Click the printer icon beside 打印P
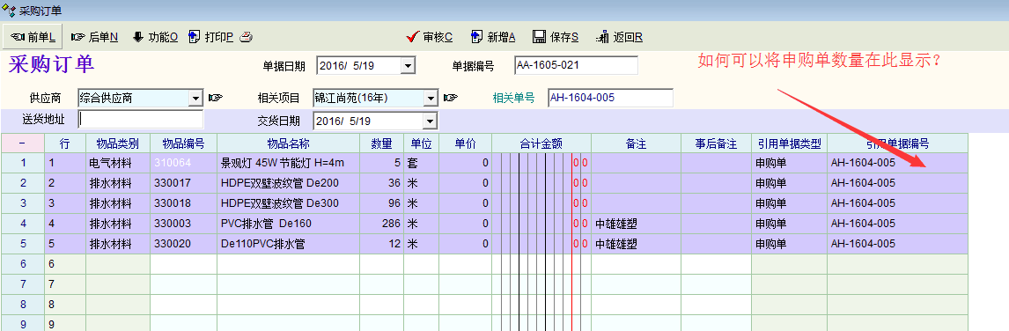Screen dimensions: 1009x331 246,37
